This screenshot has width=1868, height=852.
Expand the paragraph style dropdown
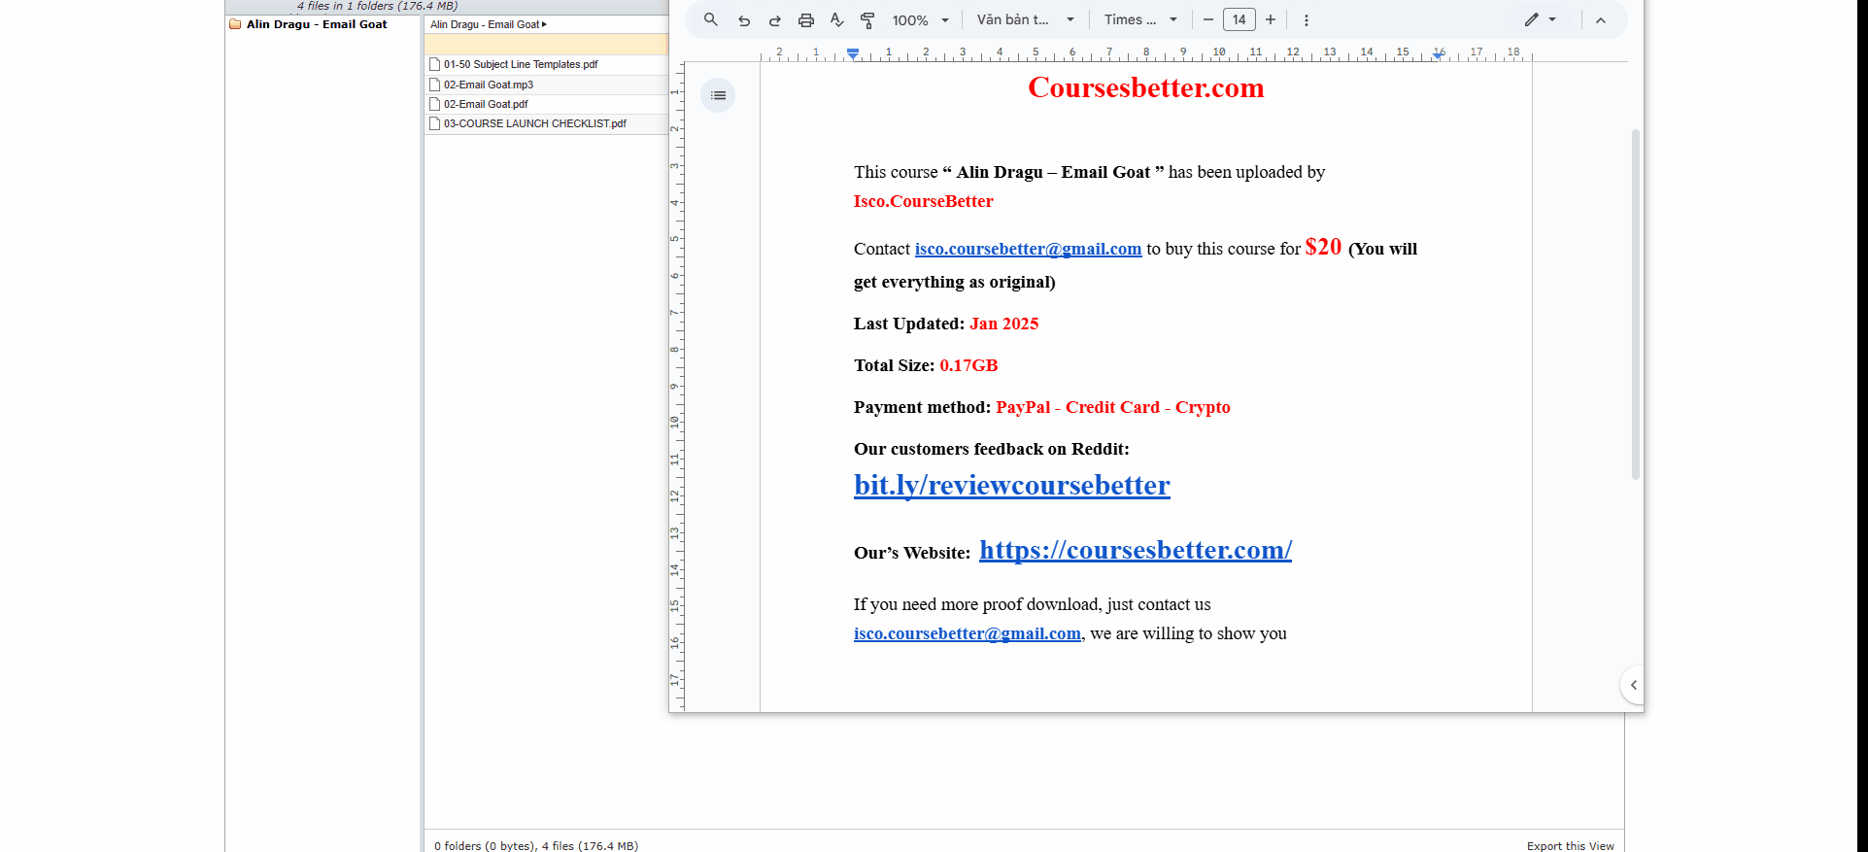click(x=1026, y=20)
